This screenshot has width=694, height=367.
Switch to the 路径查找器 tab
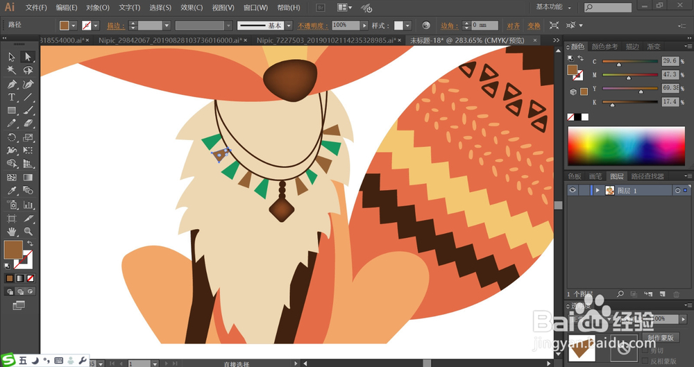[x=648, y=176]
